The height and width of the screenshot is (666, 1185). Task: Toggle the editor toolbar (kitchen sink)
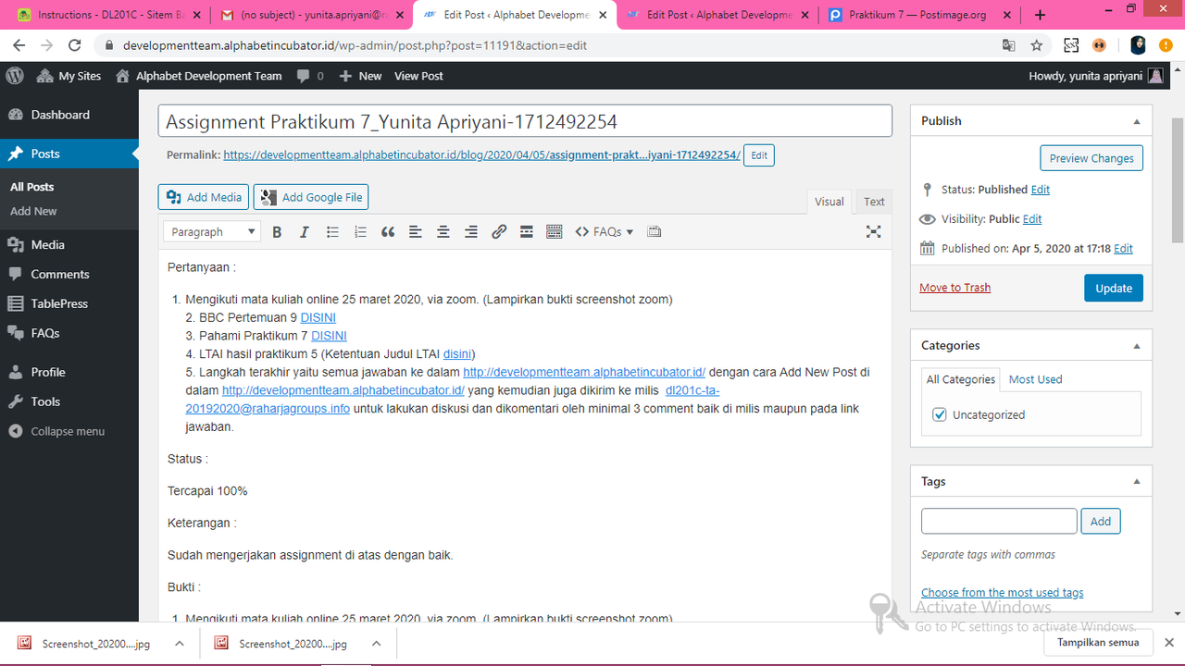555,232
